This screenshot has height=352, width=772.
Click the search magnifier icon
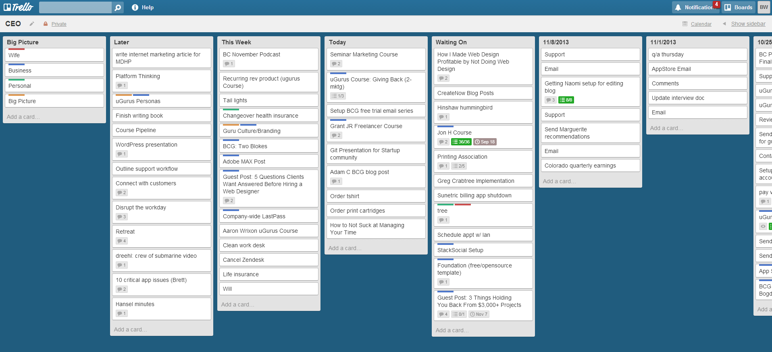pyautogui.click(x=118, y=8)
